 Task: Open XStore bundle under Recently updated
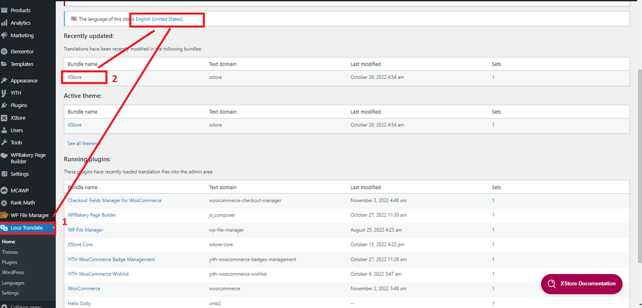pos(75,77)
